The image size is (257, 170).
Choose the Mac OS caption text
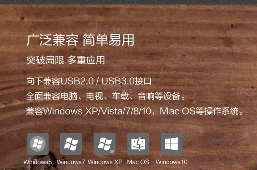[138, 162]
